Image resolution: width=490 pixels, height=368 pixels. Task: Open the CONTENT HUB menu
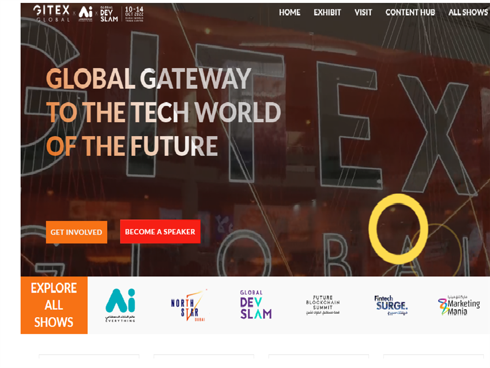(x=410, y=12)
